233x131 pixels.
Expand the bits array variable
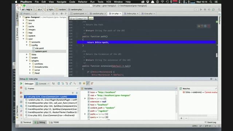pos(85,99)
